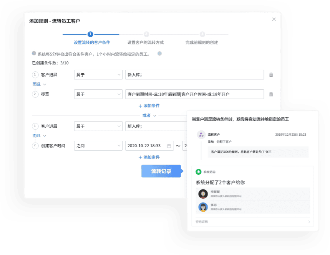Click the 标签 value input field
This screenshot has height=255, width=330.
tap(194, 94)
